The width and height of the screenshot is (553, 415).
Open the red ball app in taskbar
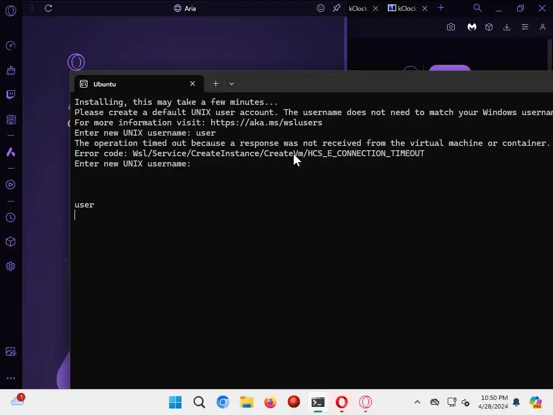(x=294, y=401)
